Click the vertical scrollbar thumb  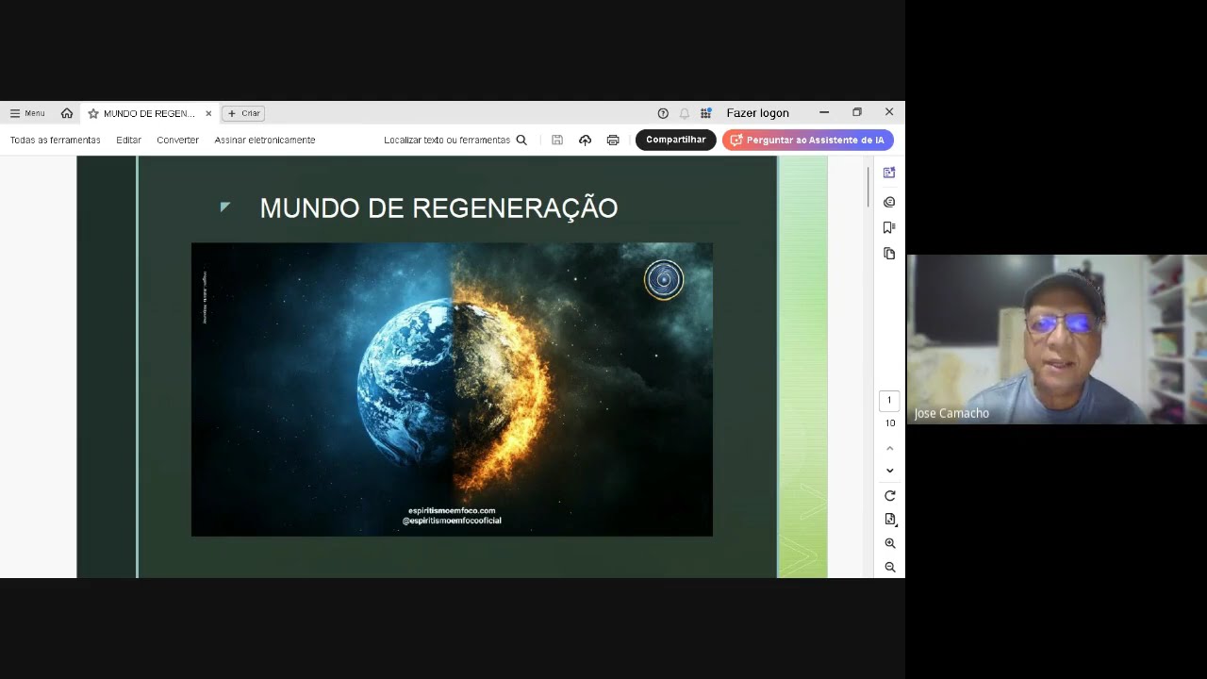click(x=868, y=187)
